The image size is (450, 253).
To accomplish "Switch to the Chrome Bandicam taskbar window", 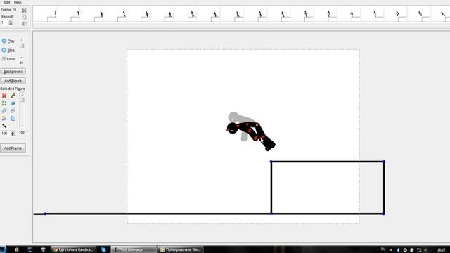I will click(x=73, y=249).
